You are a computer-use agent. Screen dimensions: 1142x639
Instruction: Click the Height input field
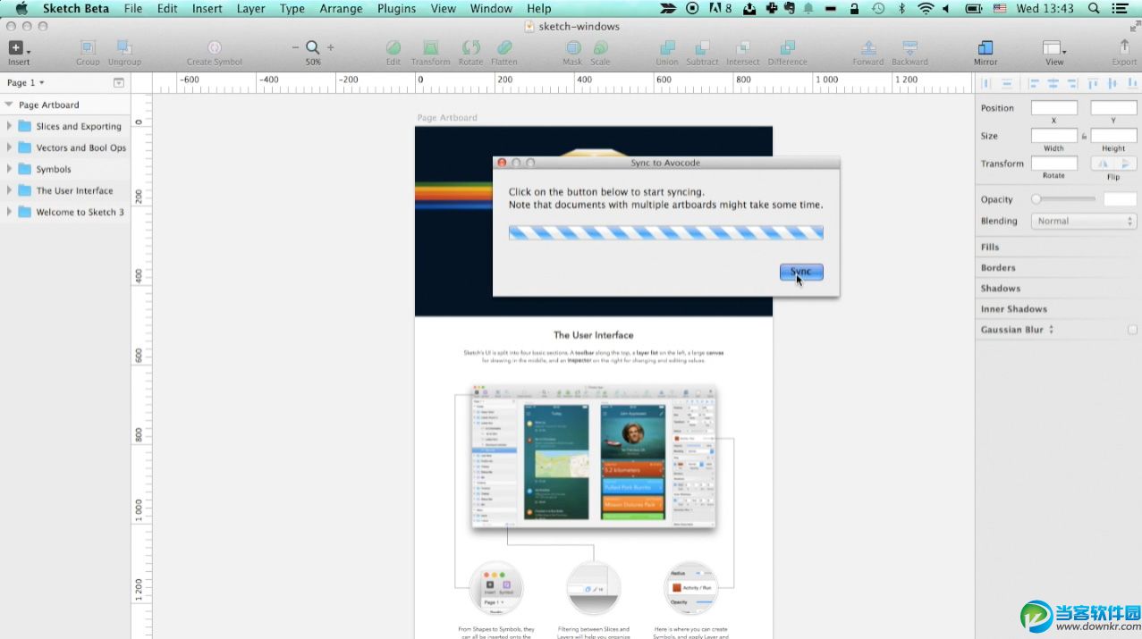1113,136
